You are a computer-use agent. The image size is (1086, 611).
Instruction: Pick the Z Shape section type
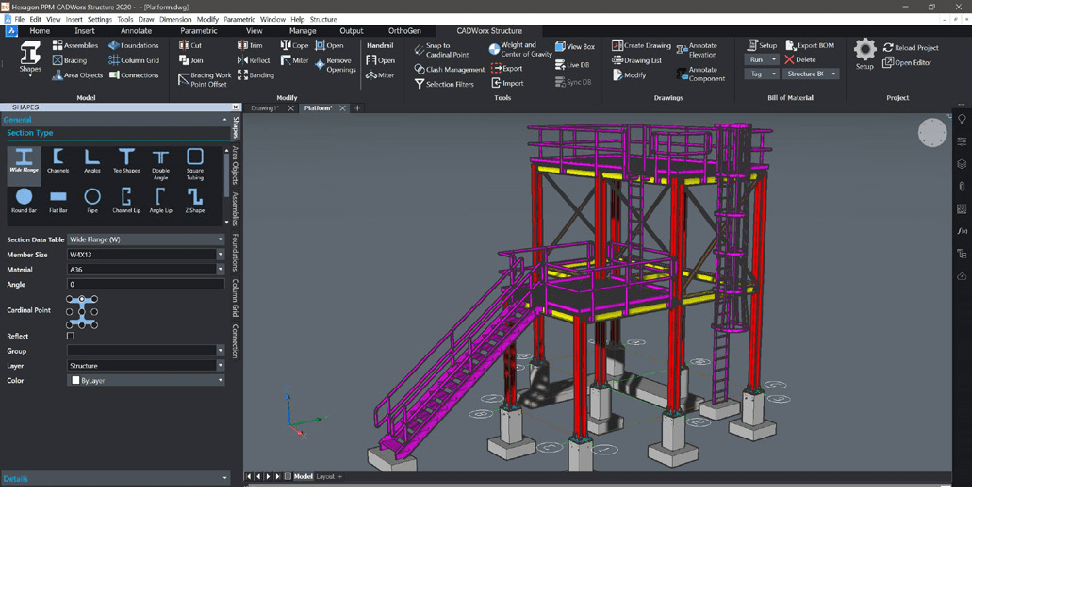tap(194, 200)
